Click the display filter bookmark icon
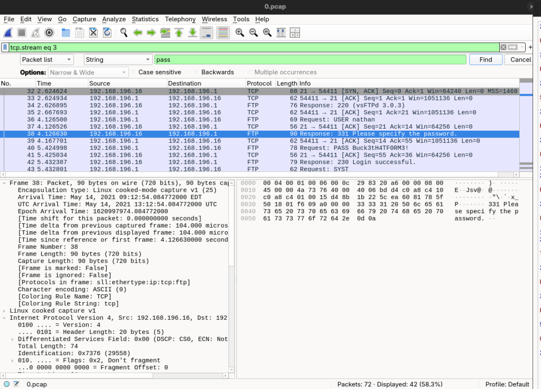The width and height of the screenshot is (541, 389). point(5,47)
